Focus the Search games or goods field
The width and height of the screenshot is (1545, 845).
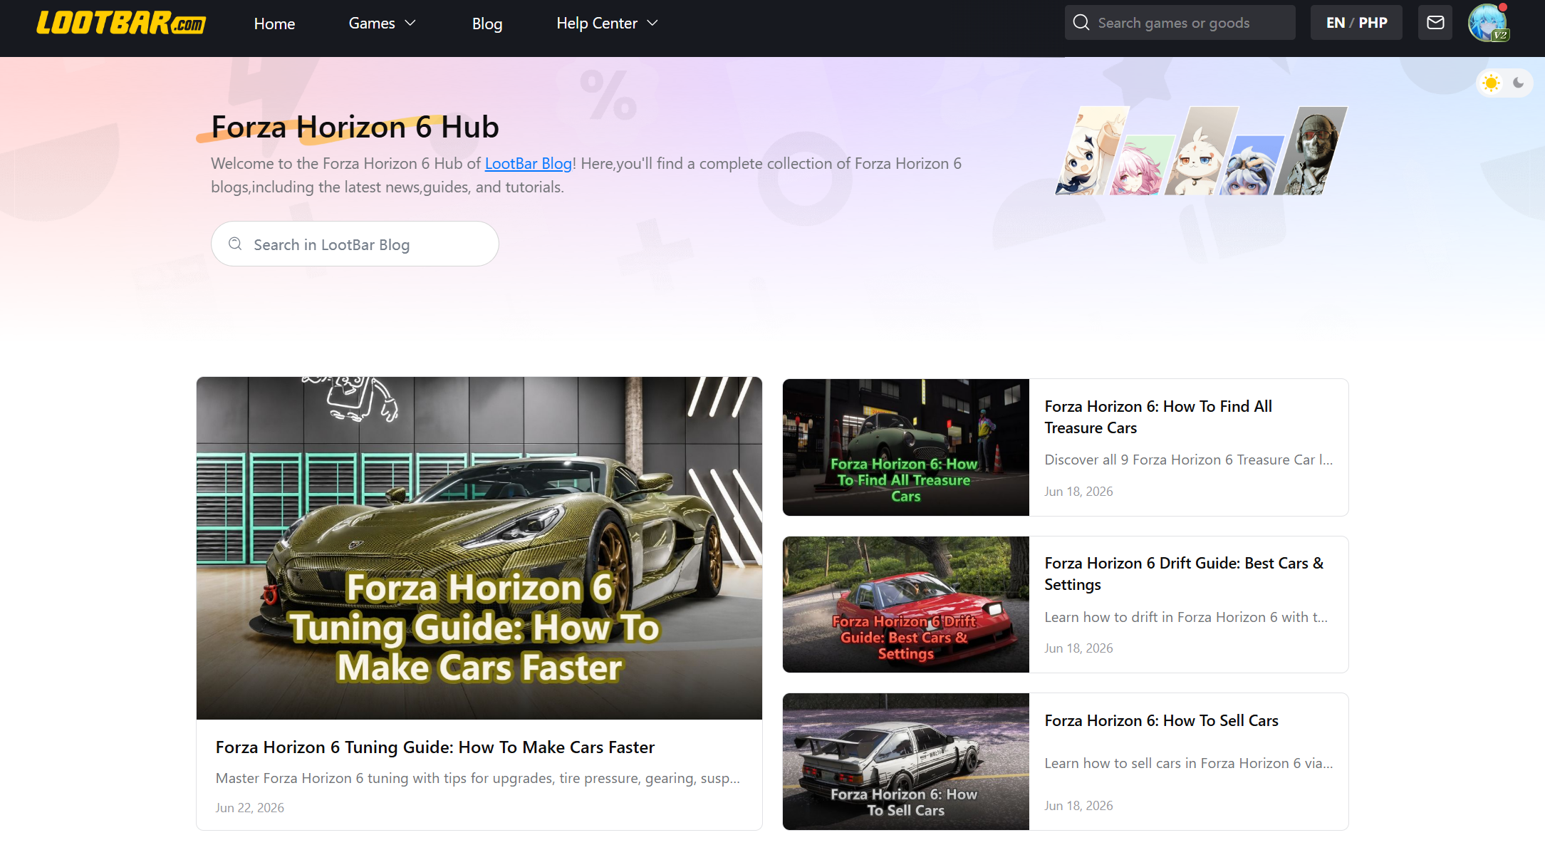(1180, 23)
